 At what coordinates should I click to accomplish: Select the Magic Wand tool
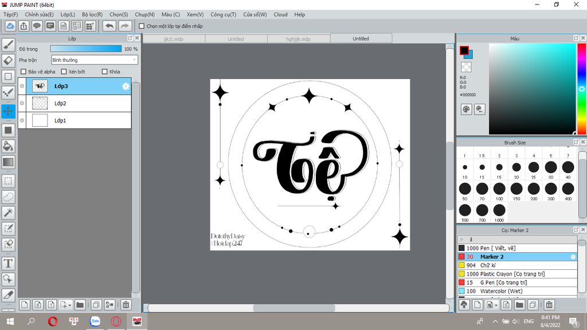(x=8, y=213)
